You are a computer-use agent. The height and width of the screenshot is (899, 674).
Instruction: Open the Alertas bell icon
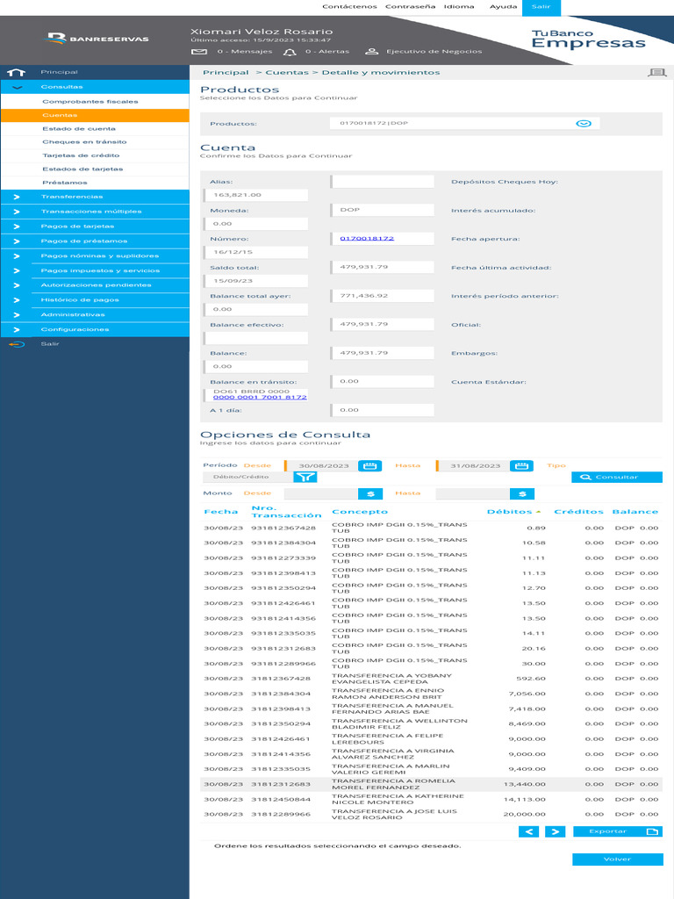coord(290,52)
